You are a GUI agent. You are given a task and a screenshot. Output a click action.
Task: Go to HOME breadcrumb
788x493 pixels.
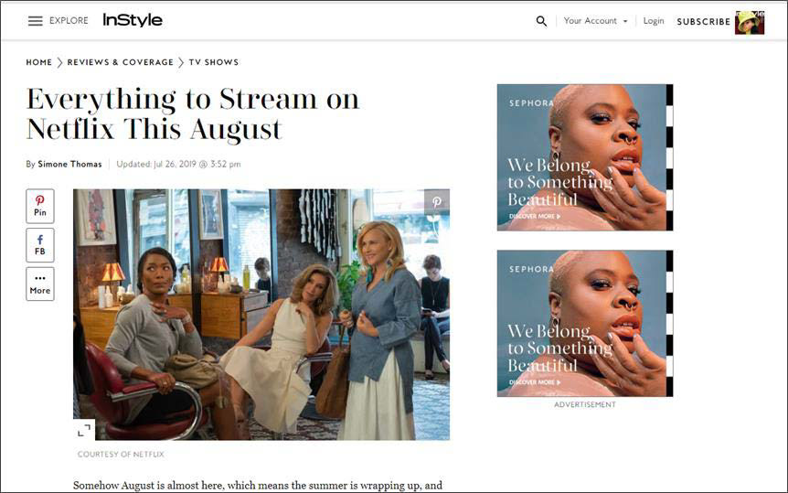(39, 62)
